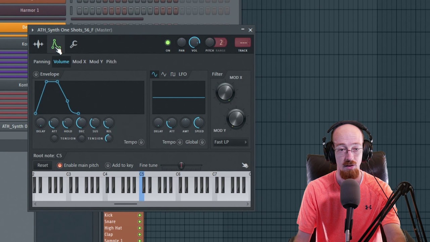The image size is (430, 242).
Task: Click the Reset button
Action: tap(43, 165)
